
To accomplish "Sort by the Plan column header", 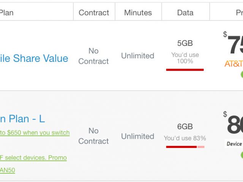I will (x=6, y=13).
